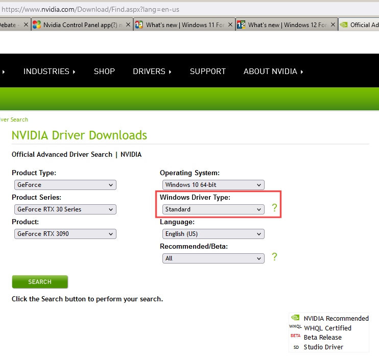
Task: Close the Windows 11 Forum tab
Action: pyautogui.click(x=230, y=25)
